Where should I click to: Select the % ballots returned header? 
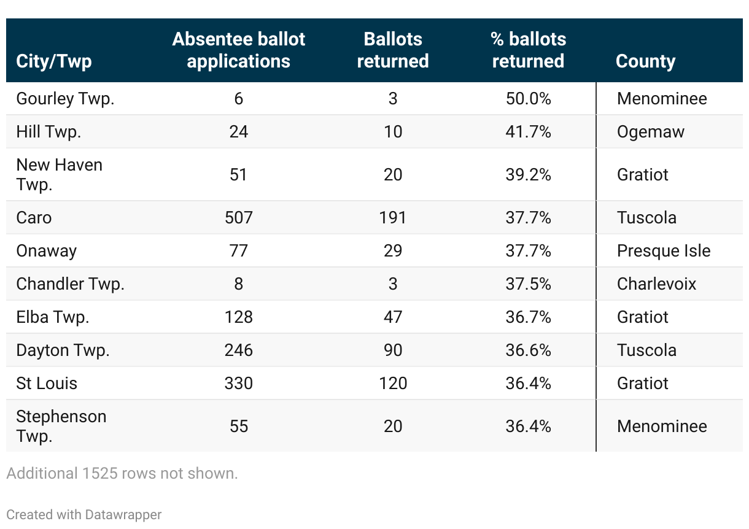[528, 50]
